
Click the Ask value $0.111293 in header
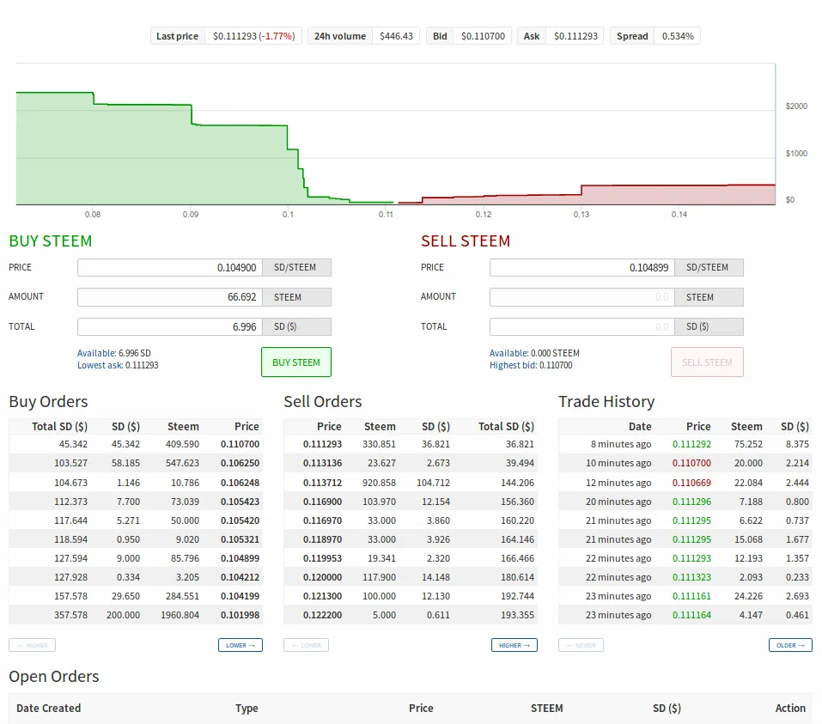click(x=575, y=36)
